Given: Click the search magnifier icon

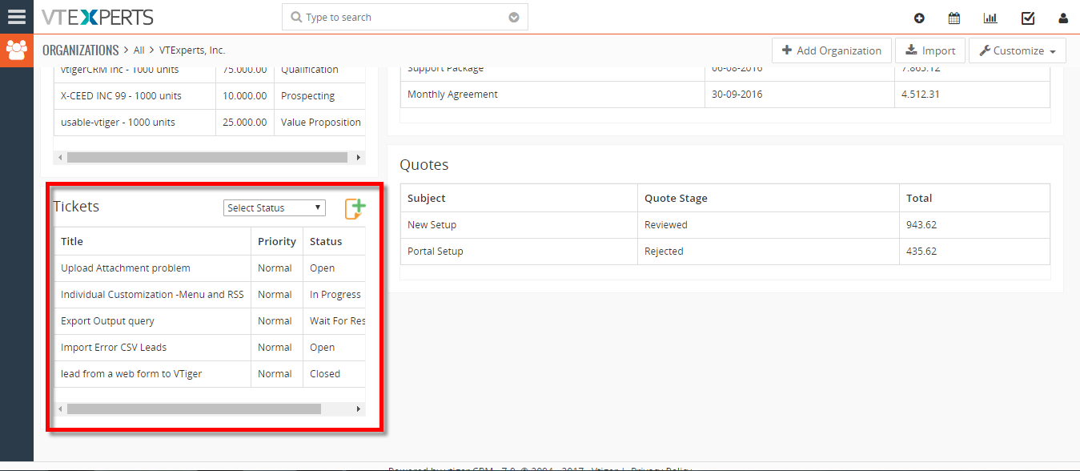Looking at the screenshot, I should 297,18.
